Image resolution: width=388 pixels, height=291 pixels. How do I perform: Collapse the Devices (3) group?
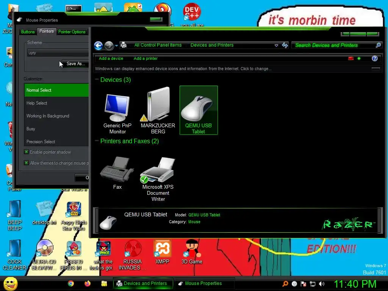[x=97, y=80]
